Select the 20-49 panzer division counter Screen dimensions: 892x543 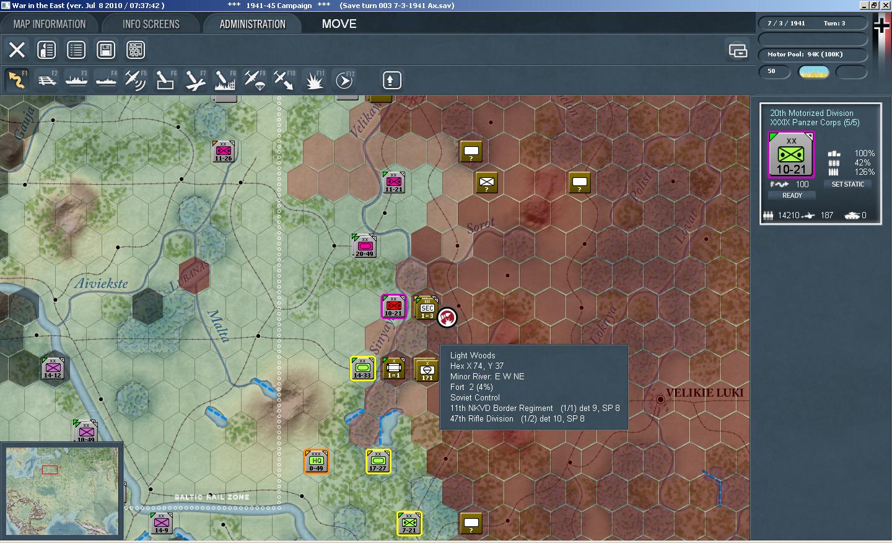tap(364, 246)
